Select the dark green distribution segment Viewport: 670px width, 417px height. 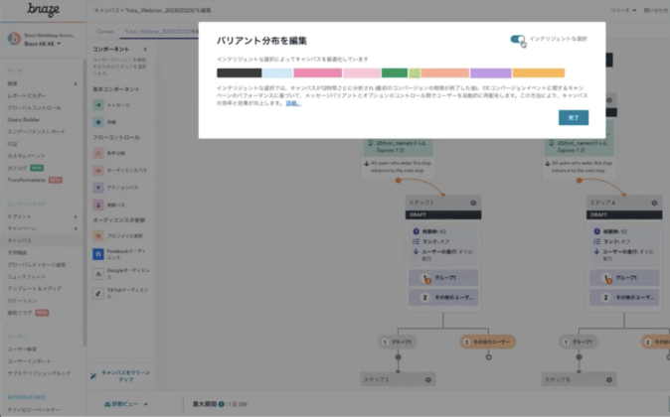(395, 73)
